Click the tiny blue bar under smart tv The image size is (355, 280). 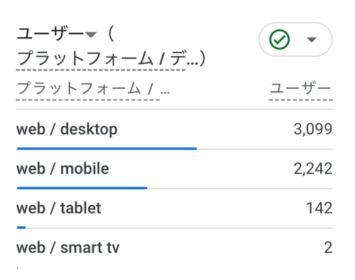pyautogui.click(x=18, y=267)
